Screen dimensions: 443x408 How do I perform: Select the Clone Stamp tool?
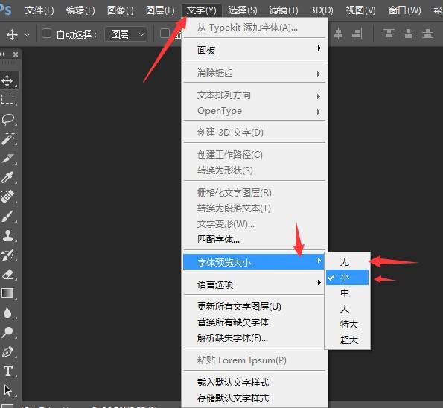pyautogui.click(x=8, y=235)
